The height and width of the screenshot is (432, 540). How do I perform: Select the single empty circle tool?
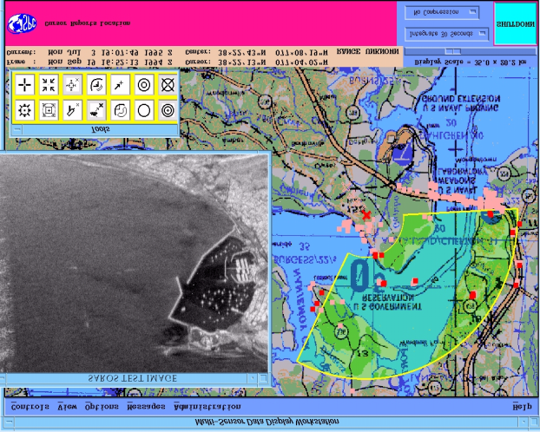(144, 110)
